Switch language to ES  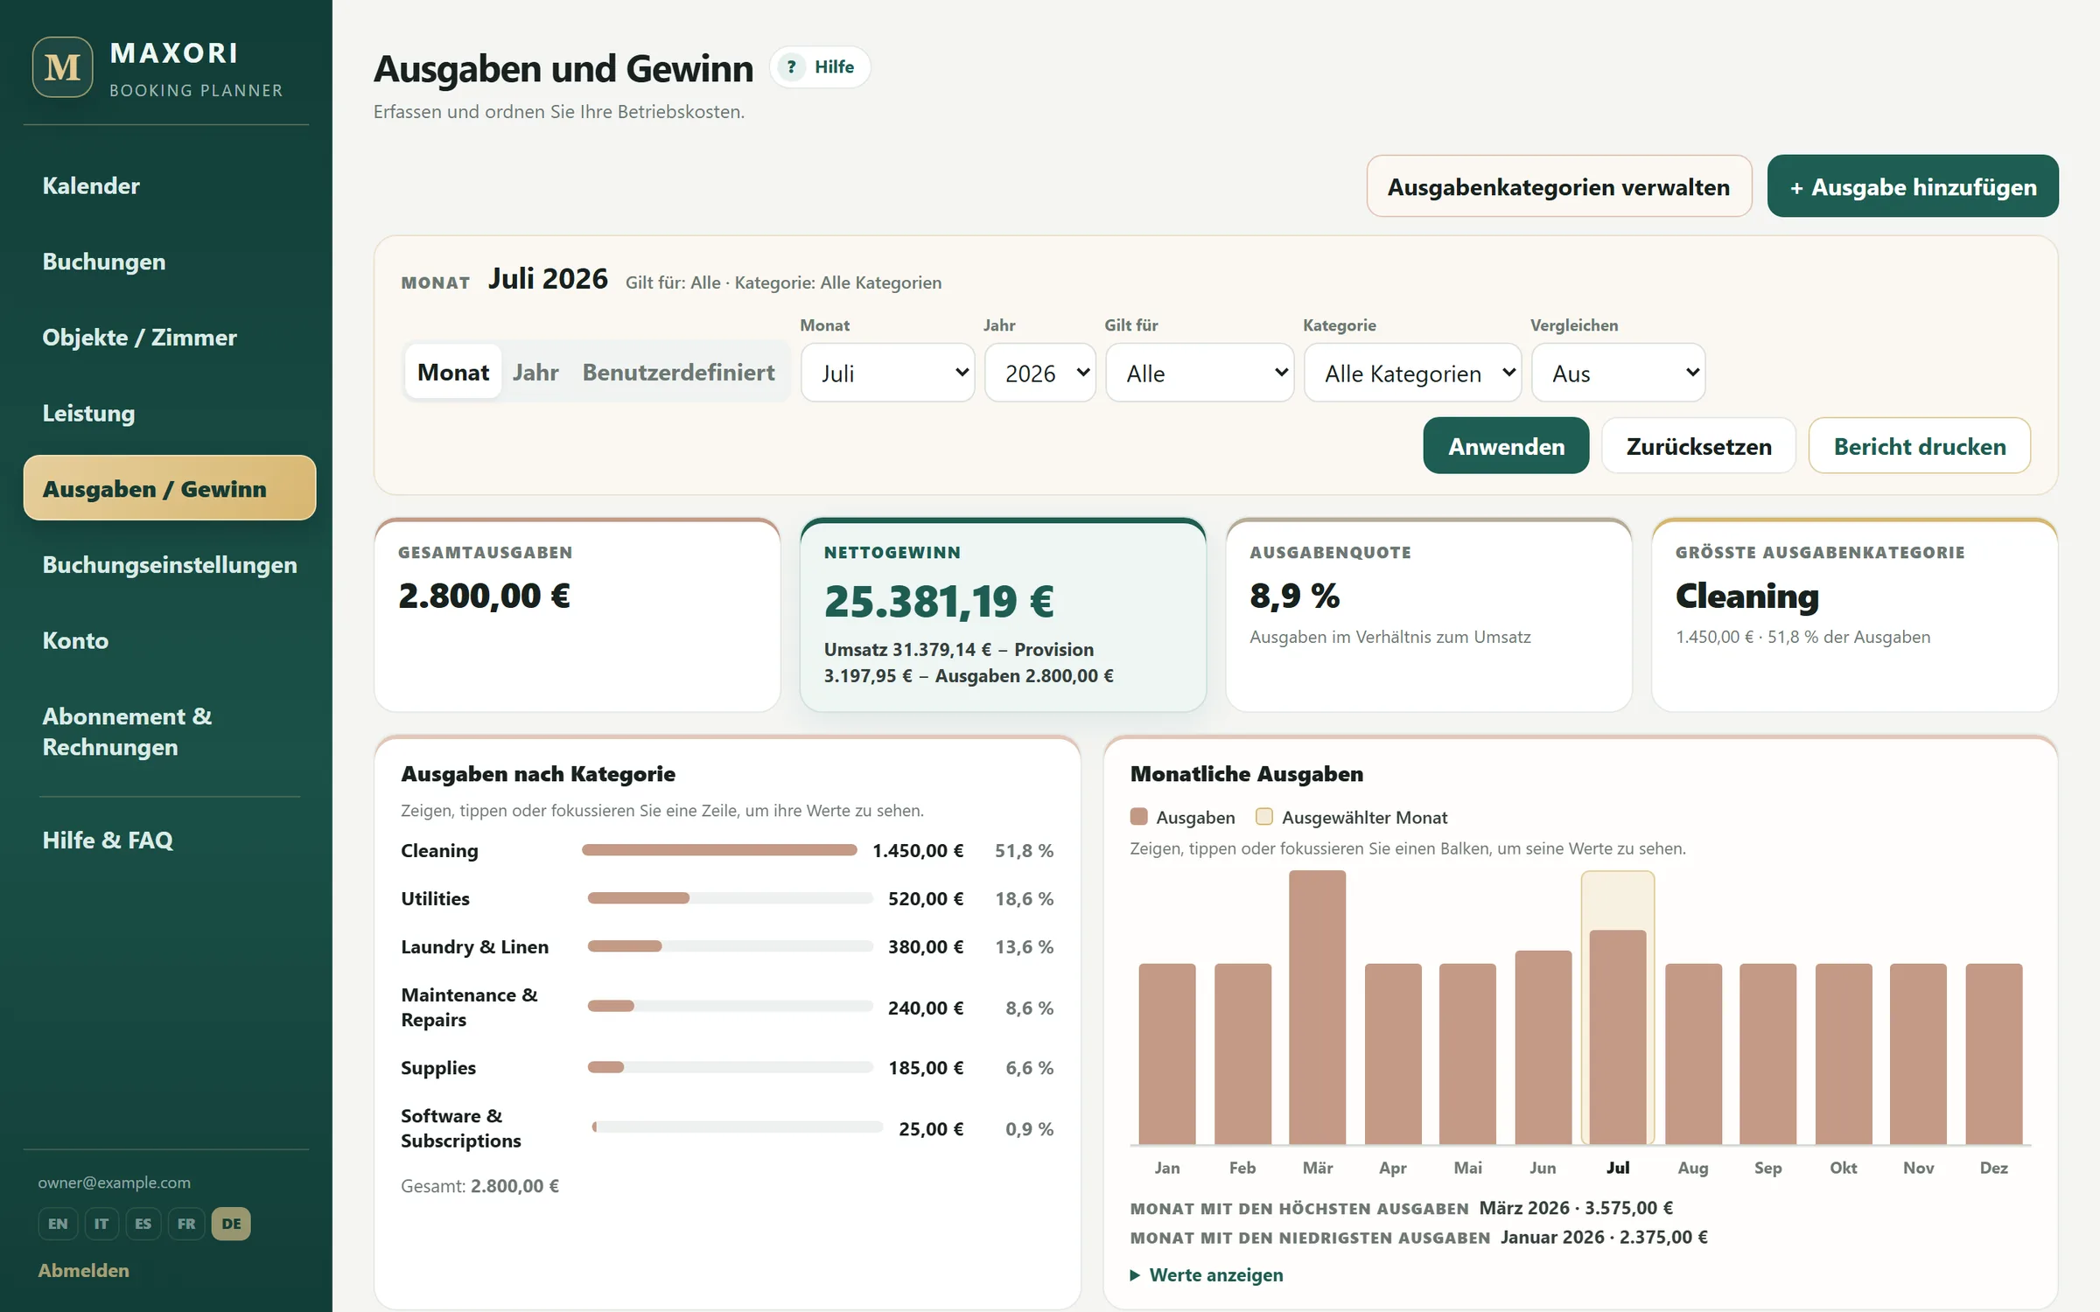click(143, 1224)
